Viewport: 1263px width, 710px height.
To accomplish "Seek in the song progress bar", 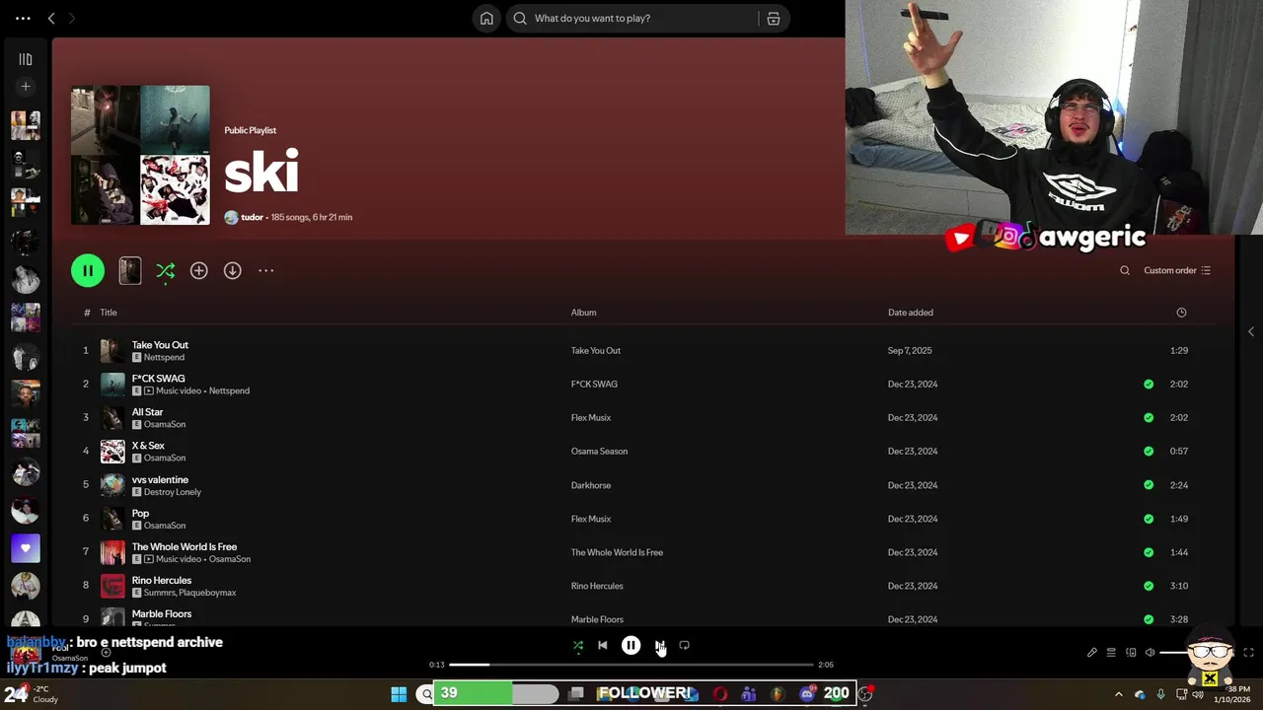I will (x=631, y=665).
